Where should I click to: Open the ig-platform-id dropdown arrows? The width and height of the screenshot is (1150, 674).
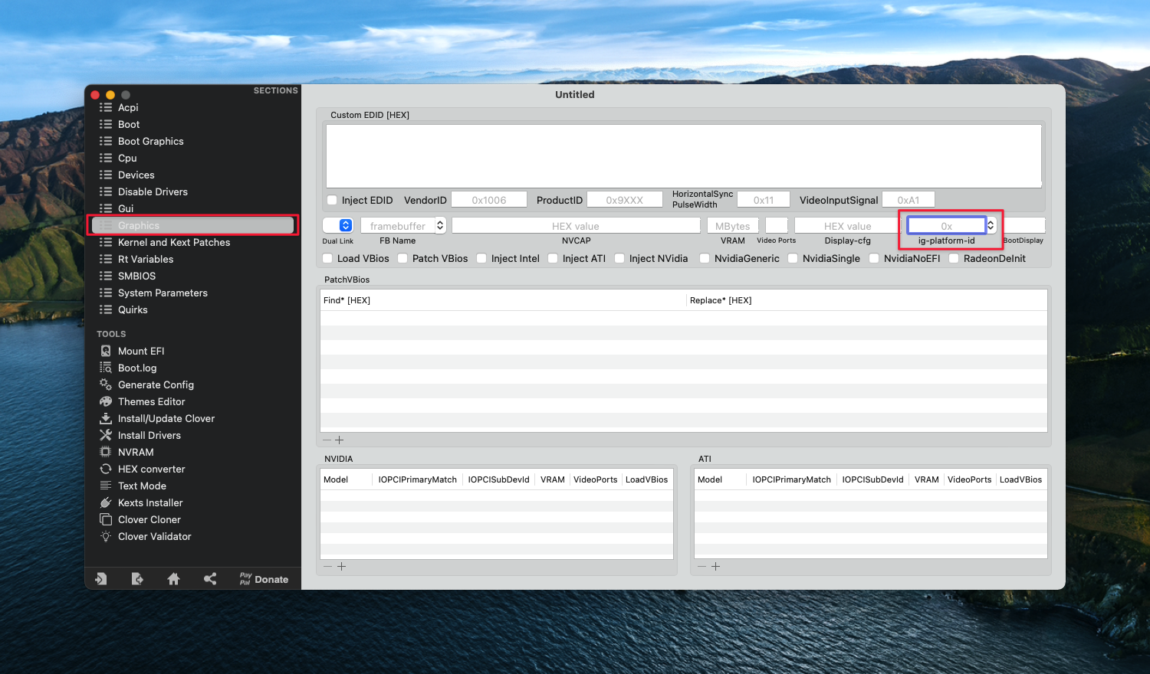[x=991, y=225]
